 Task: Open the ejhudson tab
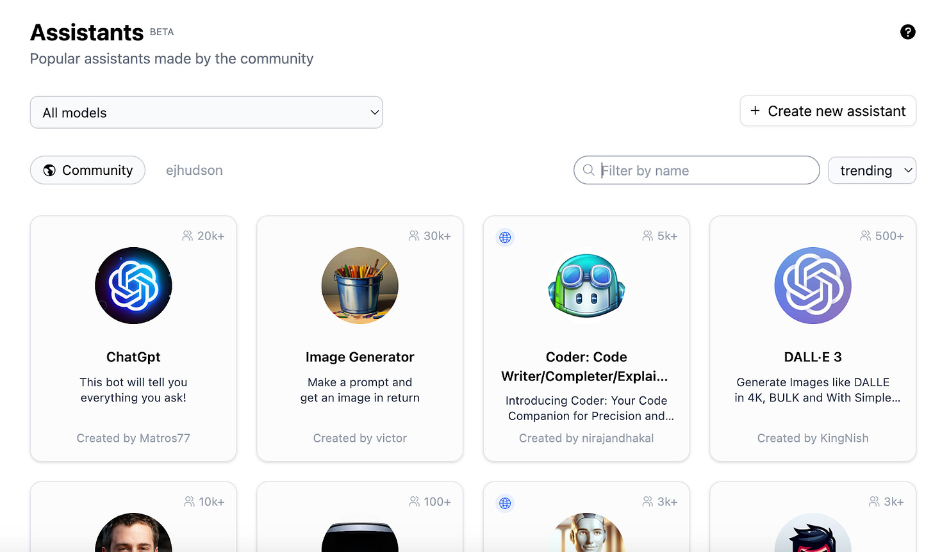tap(194, 170)
